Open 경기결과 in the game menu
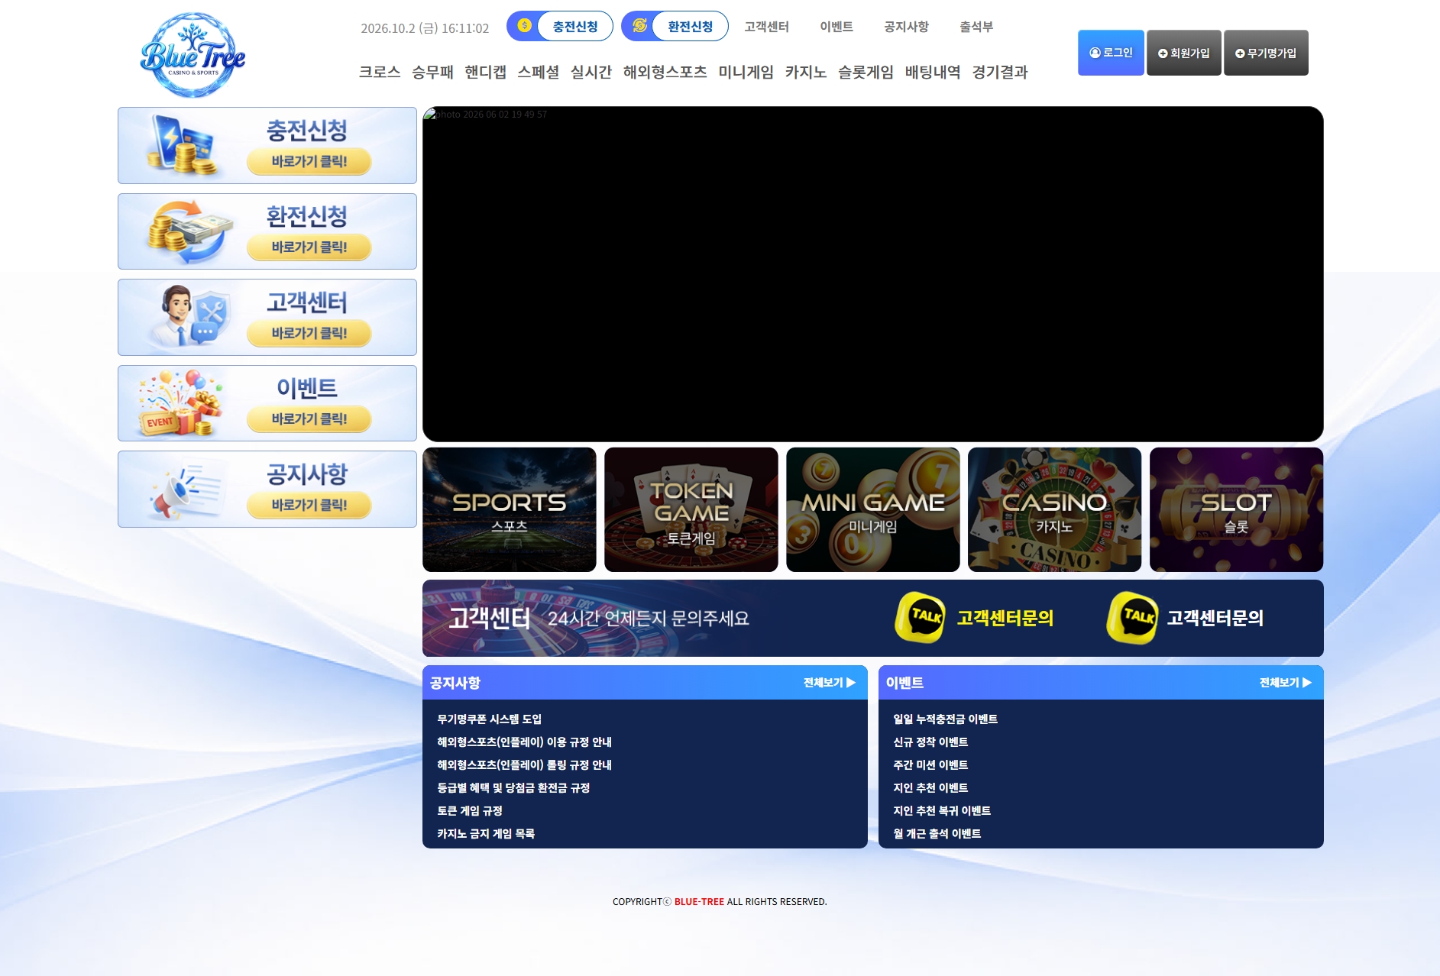1440x976 pixels. pyautogui.click(x=1000, y=73)
